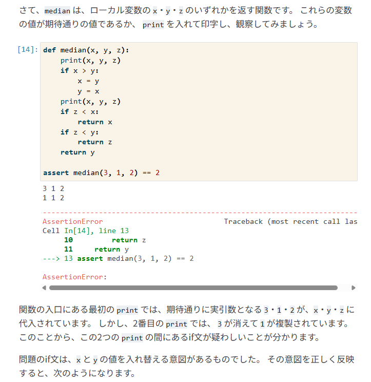371x382 pixels.
Task: Click inline code 'median' in top paragraph
Action: 57,11
